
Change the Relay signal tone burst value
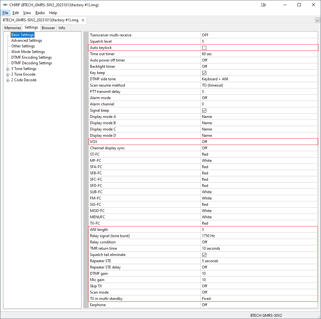pyautogui.click(x=259, y=236)
